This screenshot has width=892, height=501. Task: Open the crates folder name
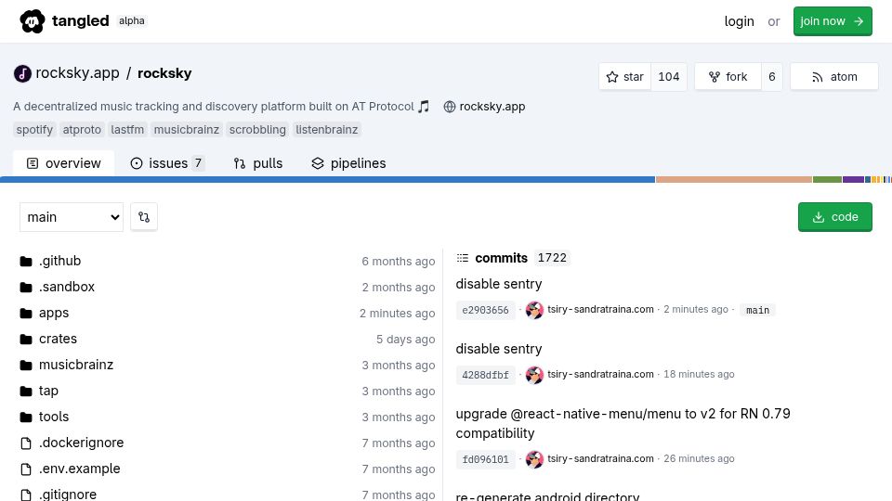click(58, 340)
